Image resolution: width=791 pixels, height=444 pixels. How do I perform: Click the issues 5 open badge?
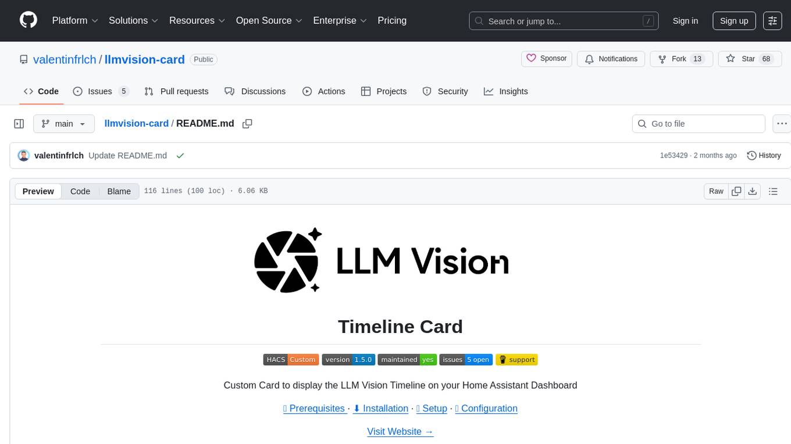click(466, 360)
